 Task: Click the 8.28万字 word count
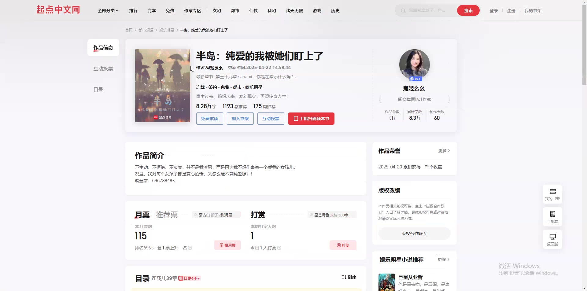(206, 106)
